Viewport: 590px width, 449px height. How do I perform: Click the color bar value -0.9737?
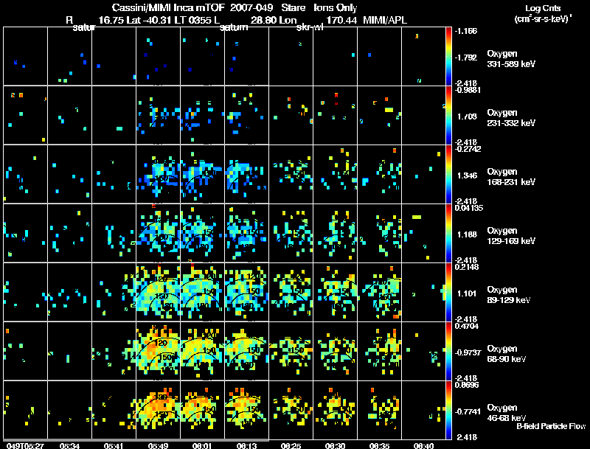click(x=468, y=352)
